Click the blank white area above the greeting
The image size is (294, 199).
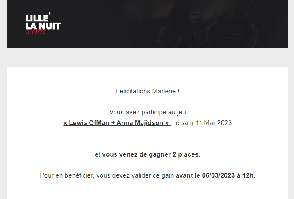coord(148,77)
